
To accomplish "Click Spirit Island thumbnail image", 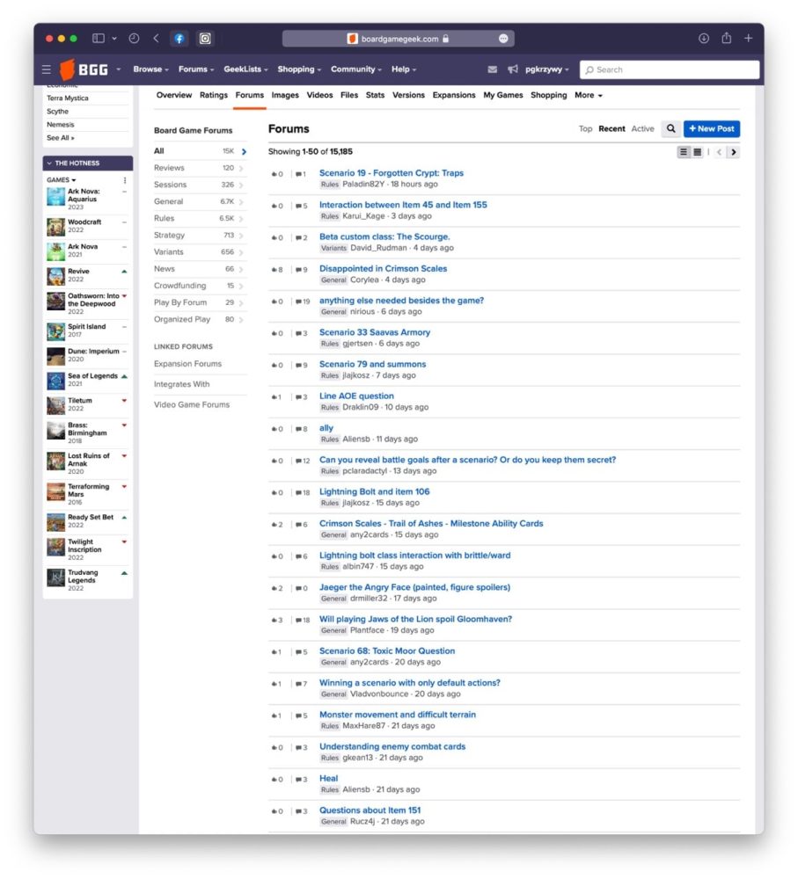I will pos(55,331).
